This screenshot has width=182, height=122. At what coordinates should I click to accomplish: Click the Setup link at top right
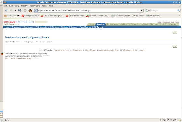(x=159, y=22)
